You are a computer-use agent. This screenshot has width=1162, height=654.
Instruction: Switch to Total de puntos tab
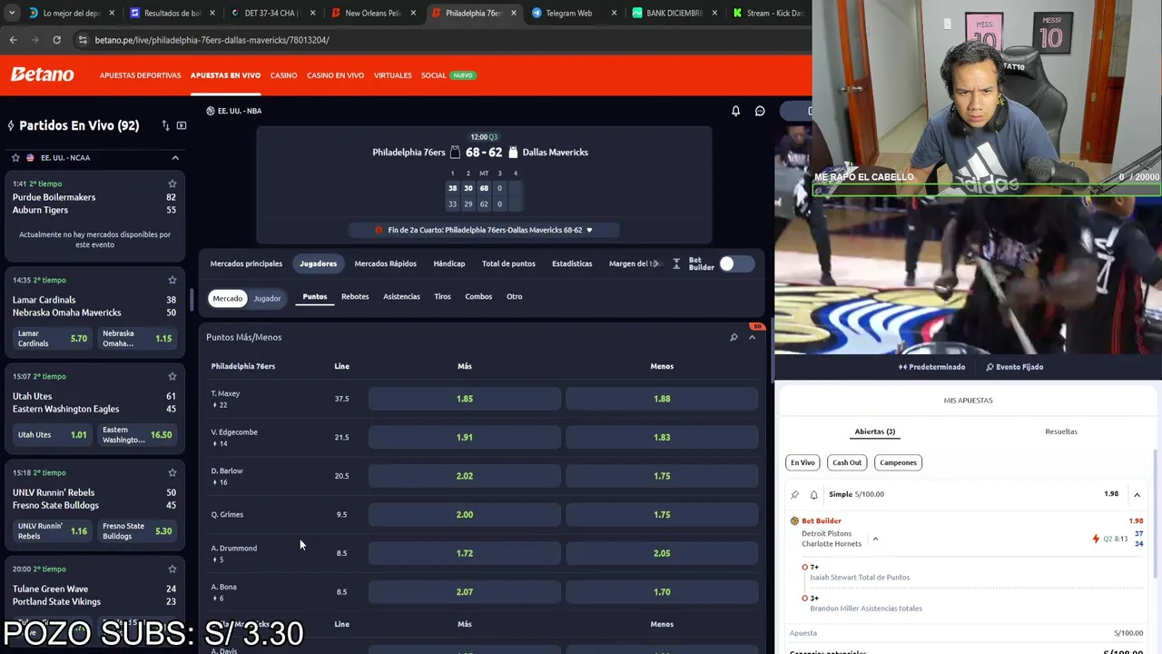(x=508, y=263)
